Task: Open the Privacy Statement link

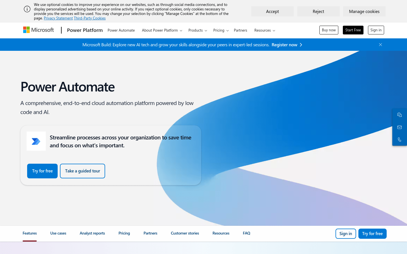Action: click(58, 18)
